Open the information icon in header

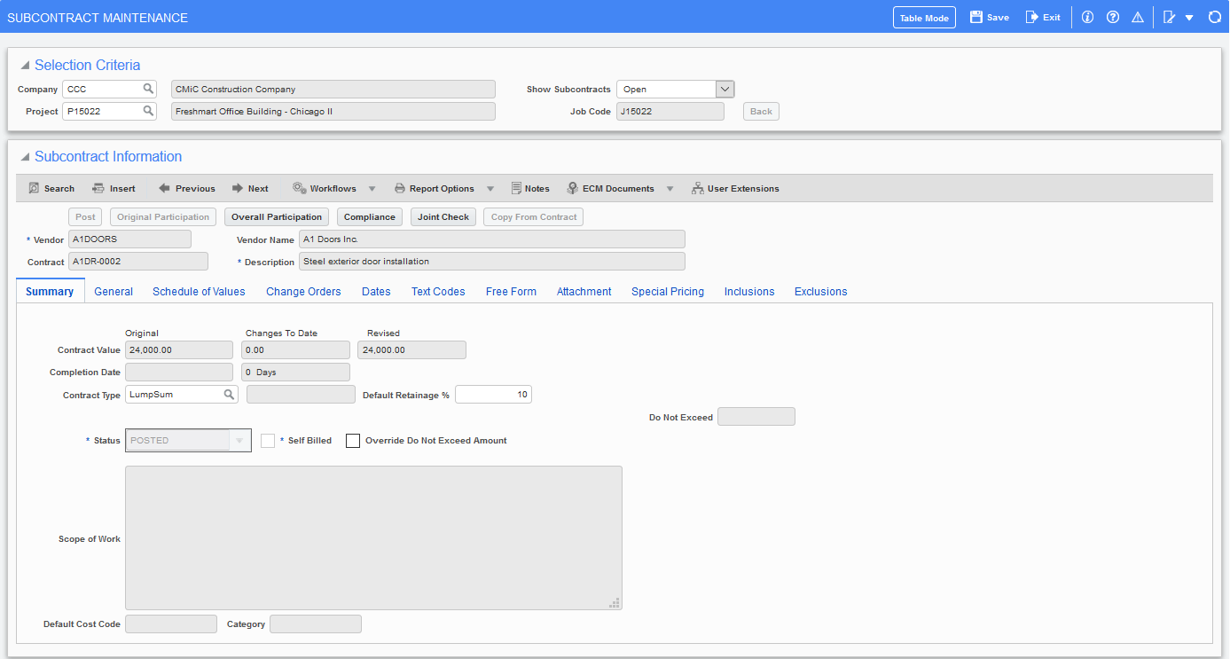coord(1088,18)
